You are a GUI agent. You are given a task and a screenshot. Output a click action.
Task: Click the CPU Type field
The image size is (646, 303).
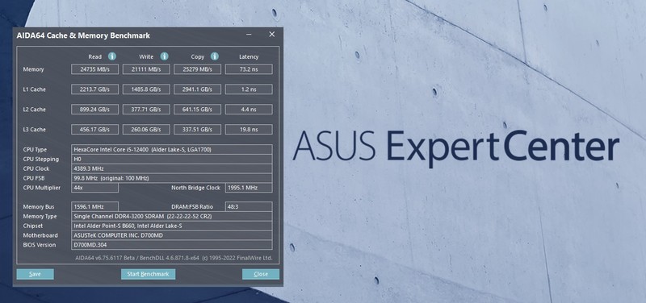(x=172, y=150)
